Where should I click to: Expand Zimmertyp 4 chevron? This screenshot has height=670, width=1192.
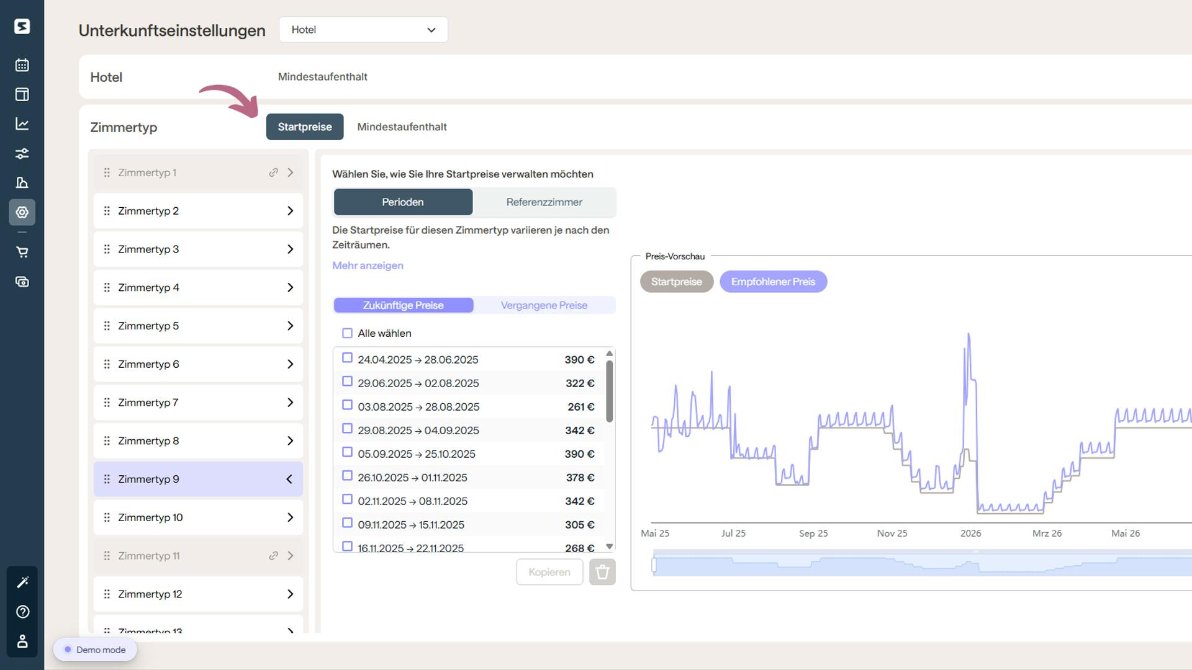coord(290,288)
